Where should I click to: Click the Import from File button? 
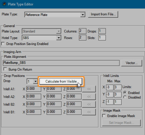(103, 14)
